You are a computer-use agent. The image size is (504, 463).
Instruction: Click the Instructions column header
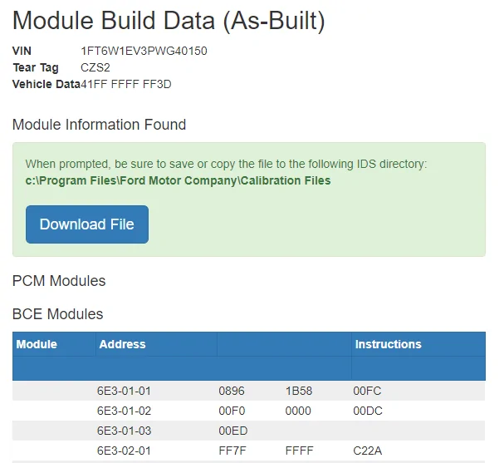[388, 344]
